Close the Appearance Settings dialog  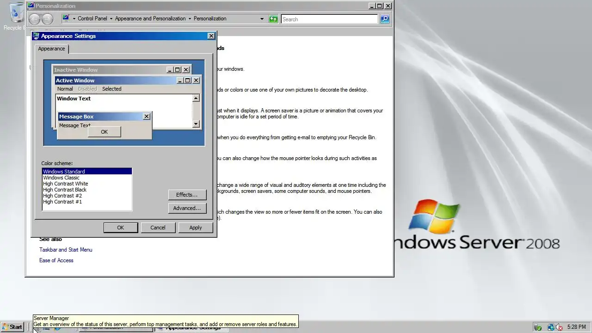pos(211,36)
